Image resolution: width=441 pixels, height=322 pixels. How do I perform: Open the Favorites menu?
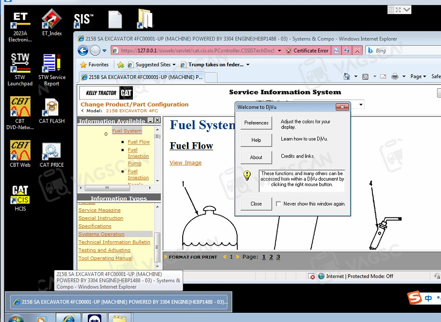[94, 65]
